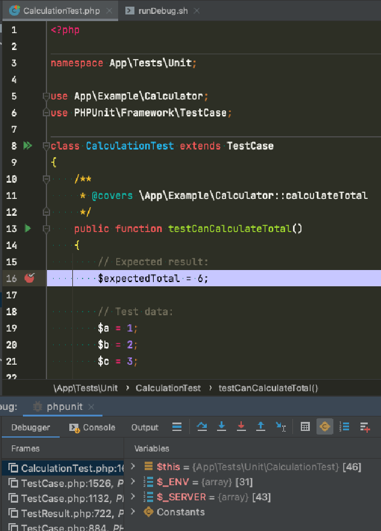Image resolution: width=381 pixels, height=531 pixels.
Task: Click the numbered list icon in debug toolbar
Action: 344,427
